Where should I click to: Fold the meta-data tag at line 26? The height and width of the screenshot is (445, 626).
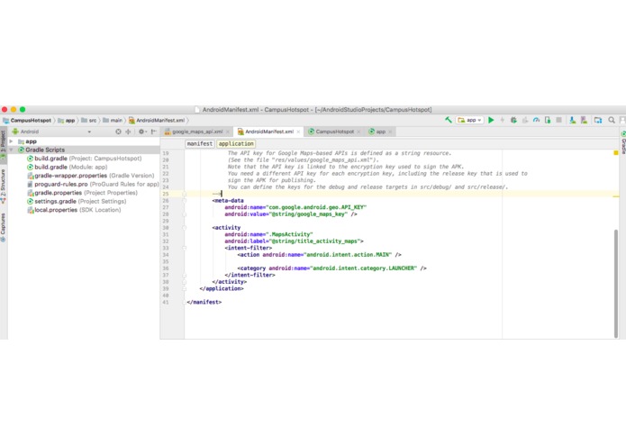184,201
